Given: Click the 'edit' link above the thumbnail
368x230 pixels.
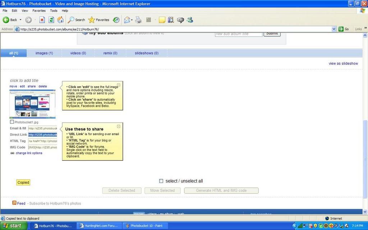Looking at the screenshot, I should (x=22, y=86).
